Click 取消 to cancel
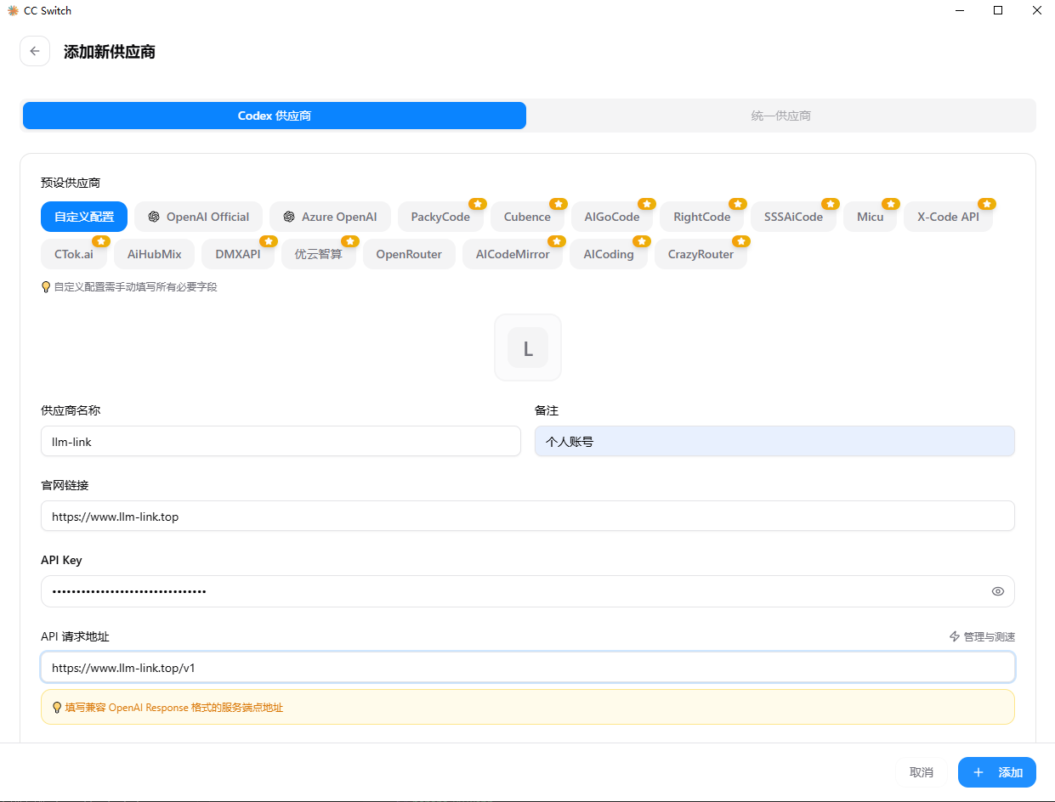This screenshot has width=1055, height=802. click(x=922, y=772)
